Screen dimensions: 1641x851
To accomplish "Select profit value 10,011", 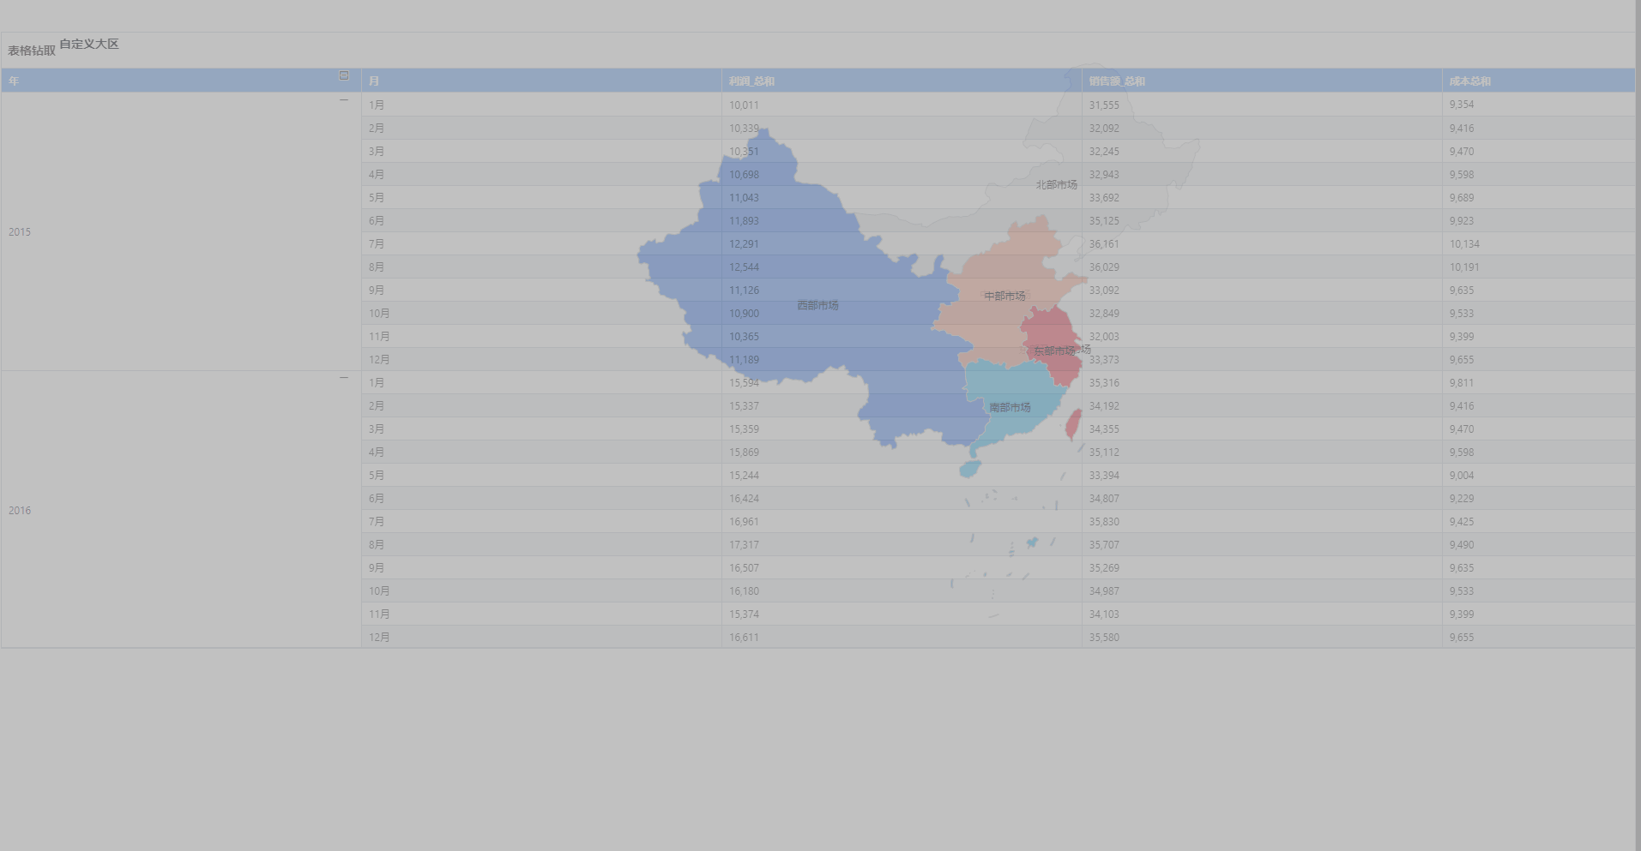I will pyautogui.click(x=744, y=105).
